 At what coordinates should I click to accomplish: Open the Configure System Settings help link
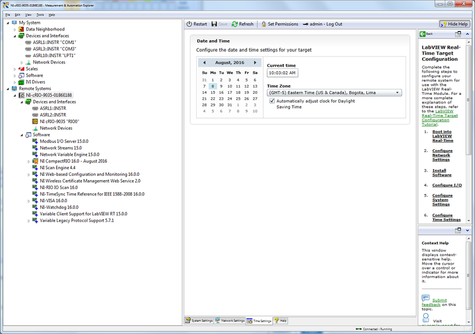pos(442,200)
